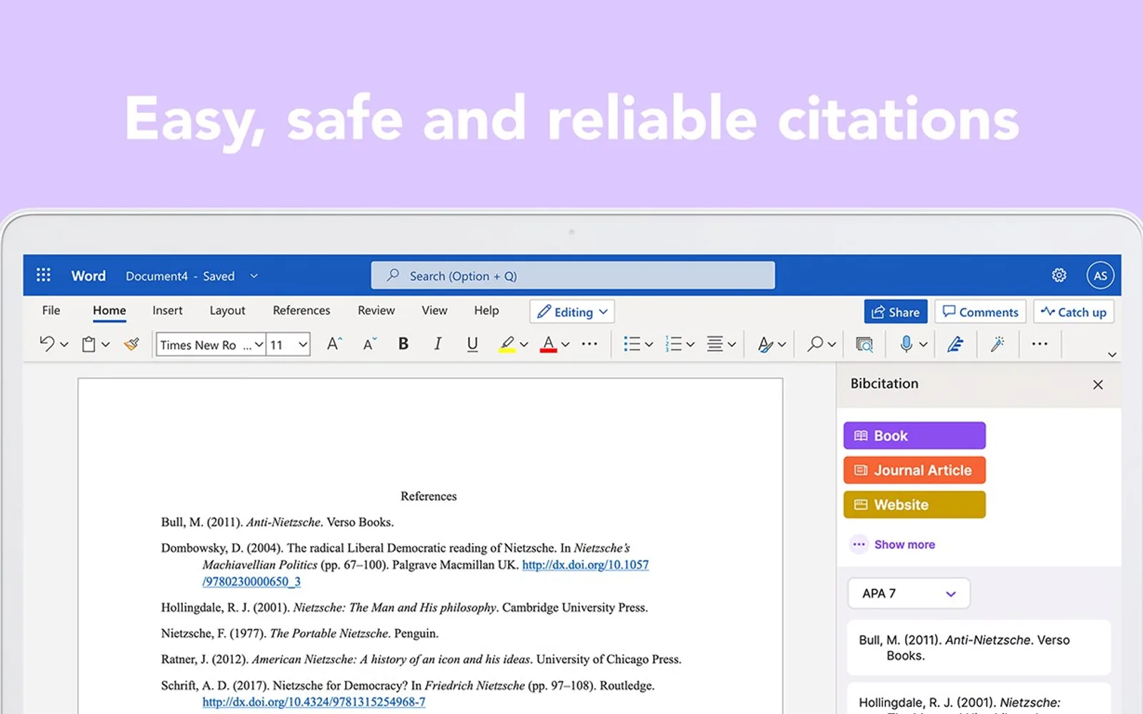Click the Grow Font icon
The width and height of the screenshot is (1143, 714).
pyautogui.click(x=334, y=344)
